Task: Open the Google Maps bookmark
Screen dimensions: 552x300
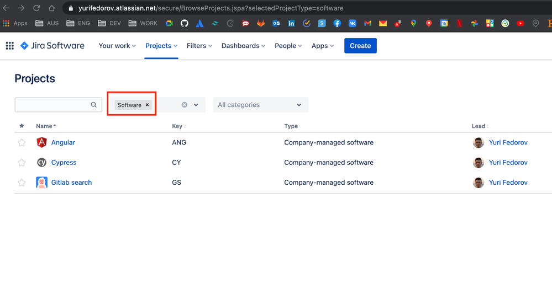Action: [x=413, y=23]
